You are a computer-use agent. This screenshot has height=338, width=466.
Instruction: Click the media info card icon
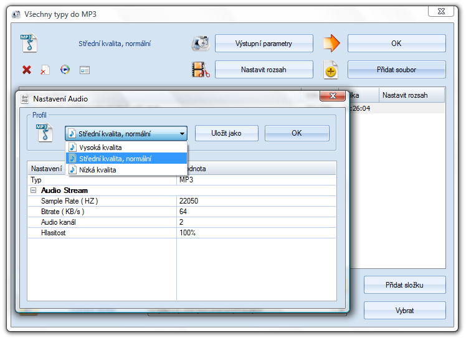click(85, 70)
